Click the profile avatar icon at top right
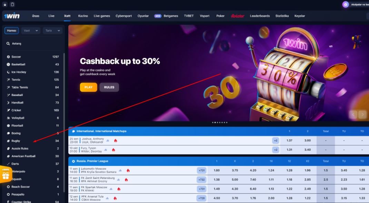369x203 pixels. [x=346, y=4]
